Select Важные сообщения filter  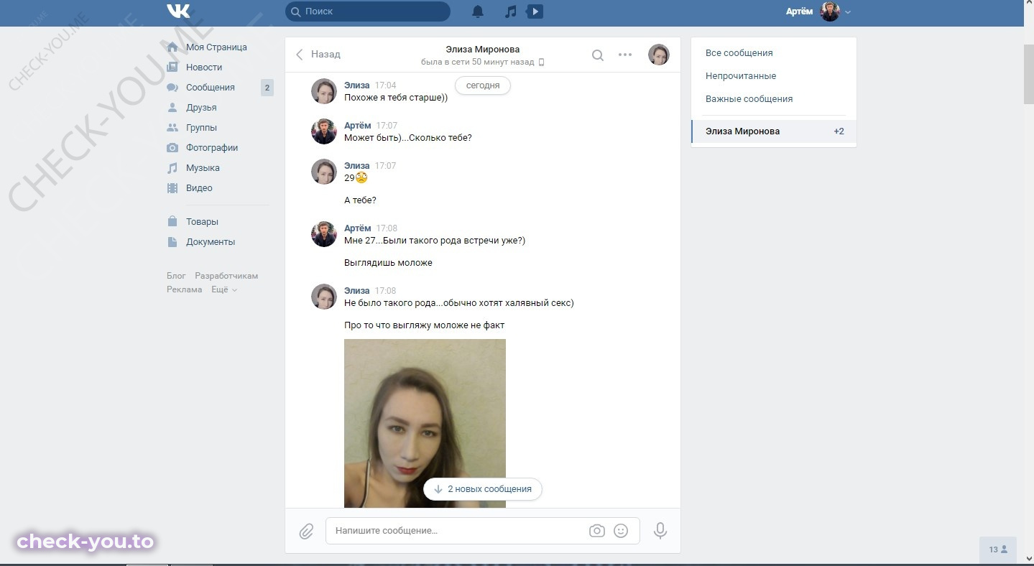coord(749,99)
